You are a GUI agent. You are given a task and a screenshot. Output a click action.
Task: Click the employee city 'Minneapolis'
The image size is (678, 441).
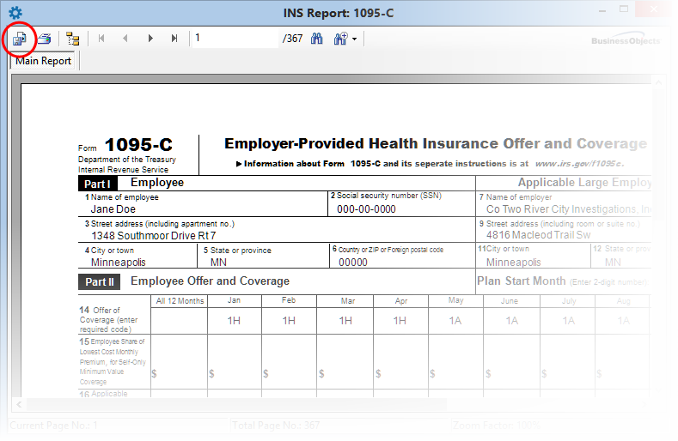pos(118,263)
